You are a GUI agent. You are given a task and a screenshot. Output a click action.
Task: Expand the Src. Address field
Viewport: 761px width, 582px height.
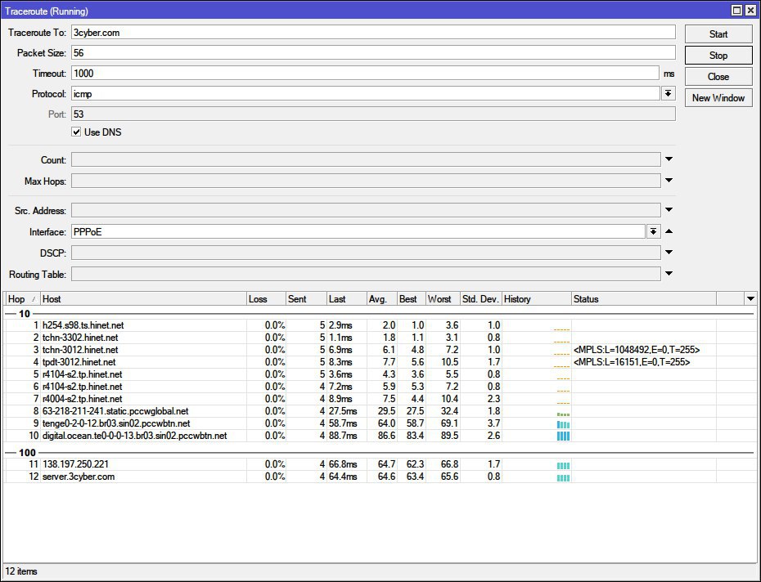669,211
